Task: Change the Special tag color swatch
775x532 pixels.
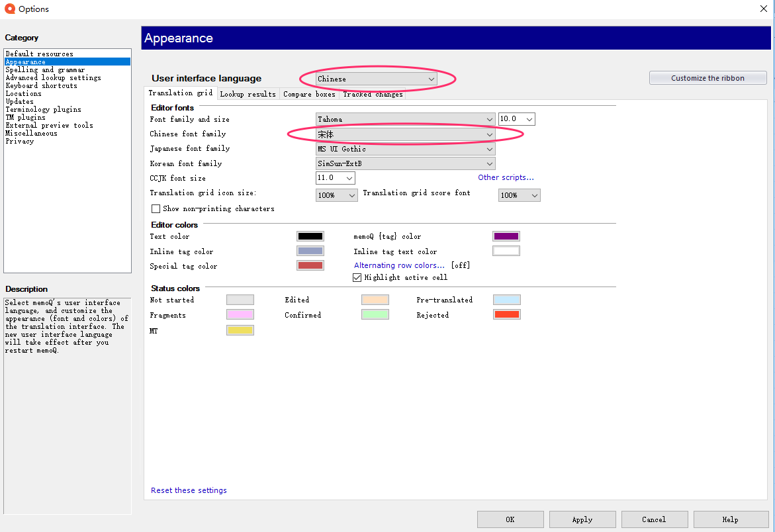Action: click(x=310, y=266)
